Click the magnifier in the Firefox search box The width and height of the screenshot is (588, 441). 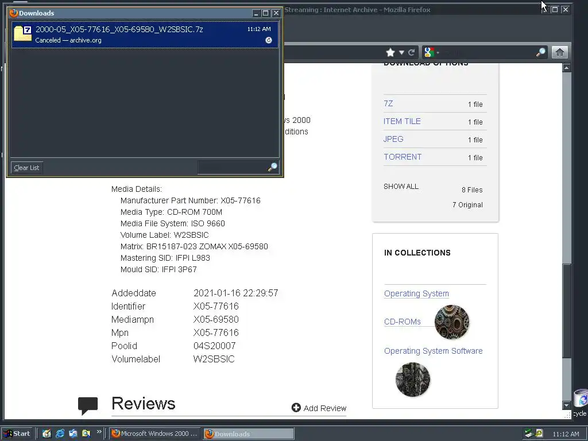tap(541, 52)
